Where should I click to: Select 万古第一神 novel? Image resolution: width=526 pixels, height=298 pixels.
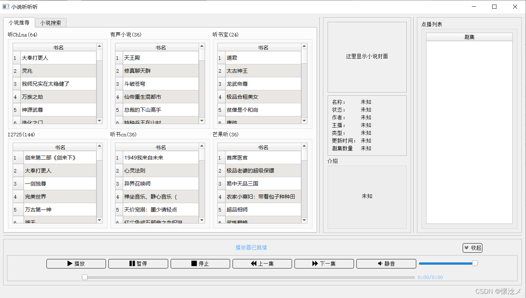60,209
